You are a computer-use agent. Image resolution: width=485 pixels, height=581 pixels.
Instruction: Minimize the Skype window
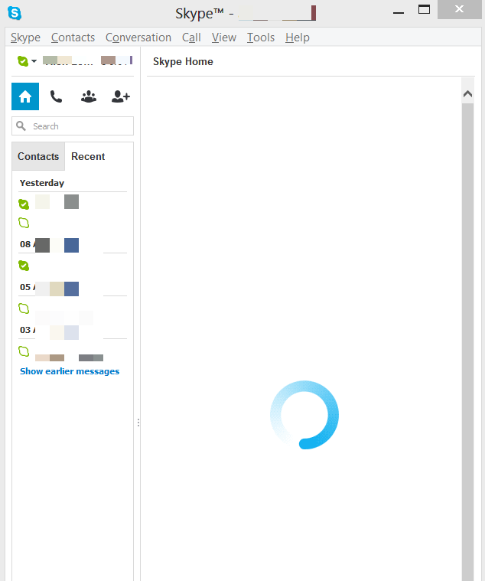point(399,12)
